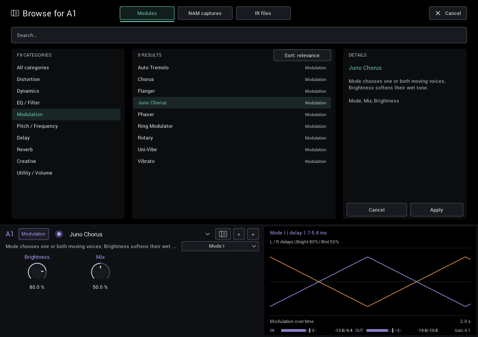Select the Modulation category

pyautogui.click(x=66, y=115)
